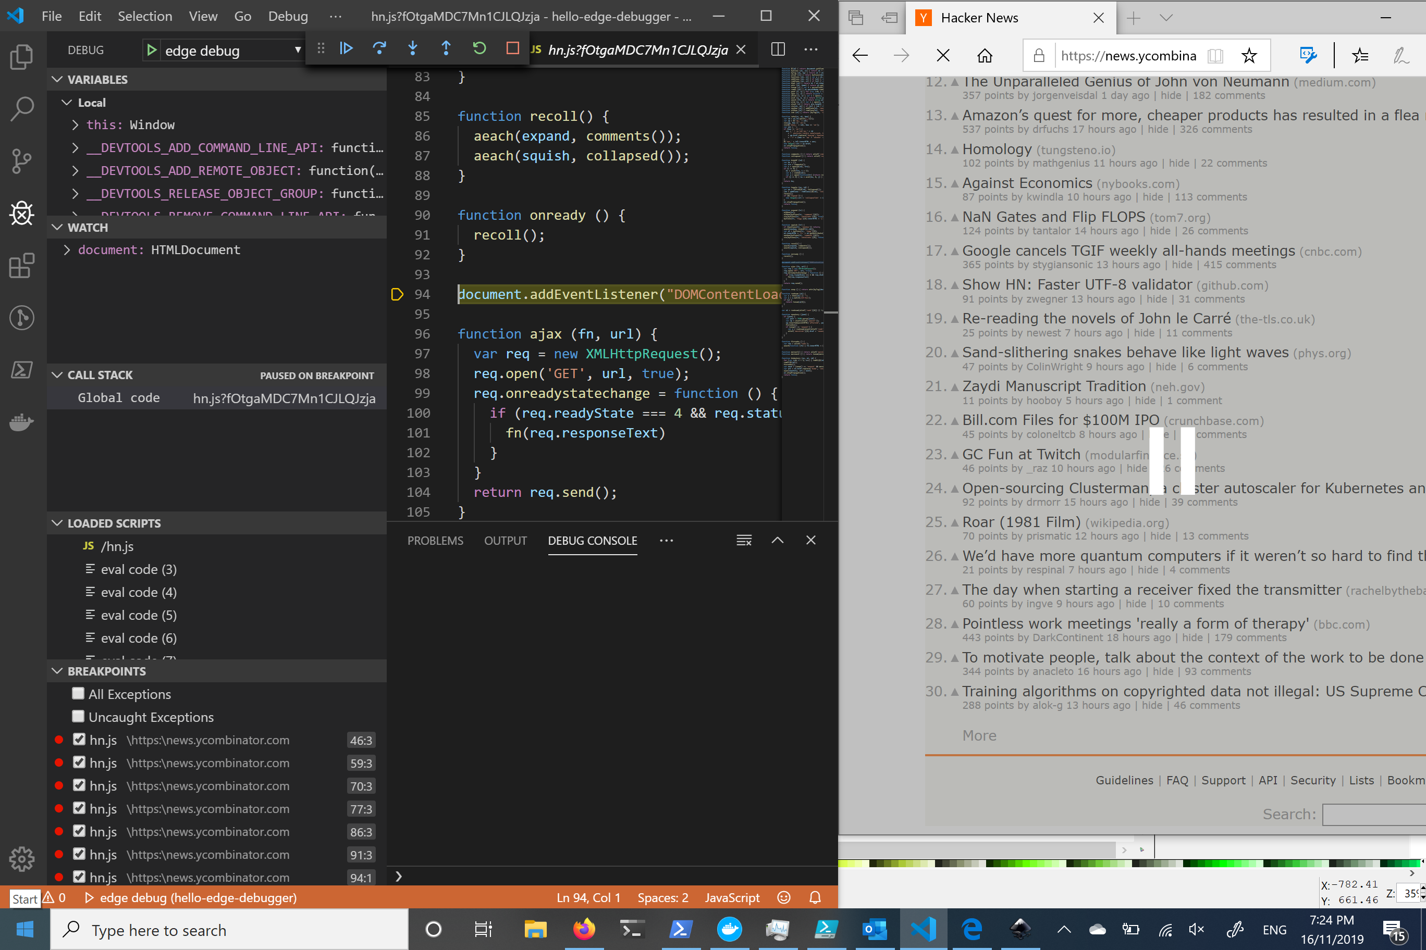The height and width of the screenshot is (950, 1426).
Task: Split the editor to the right
Action: click(778, 49)
